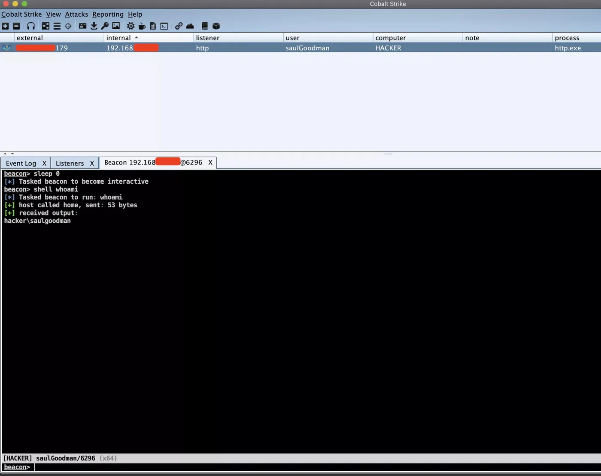Close the Beacon @6296 tab
This screenshot has width=601, height=476.
pyautogui.click(x=210, y=162)
